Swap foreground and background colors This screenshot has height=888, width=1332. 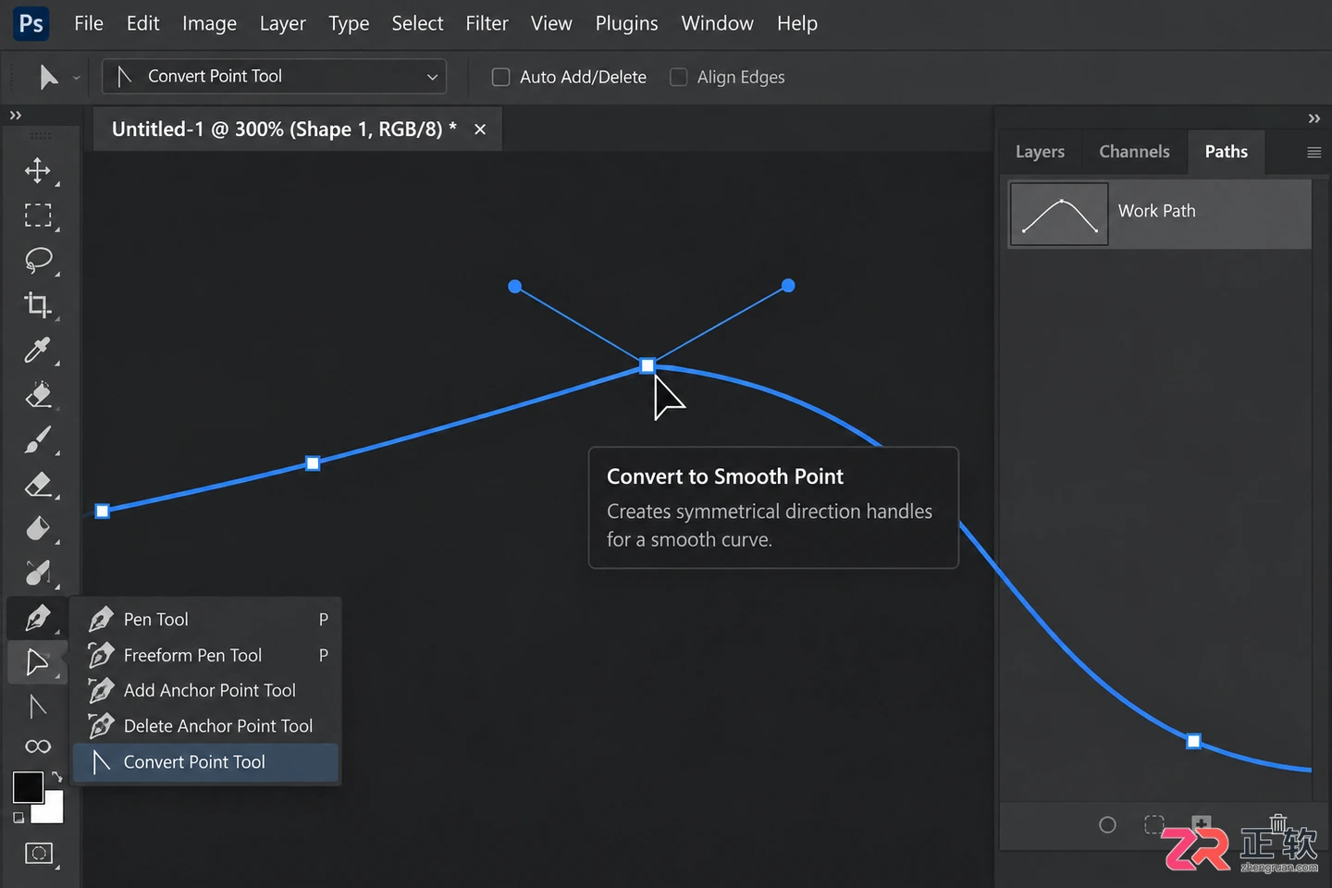pos(57,777)
